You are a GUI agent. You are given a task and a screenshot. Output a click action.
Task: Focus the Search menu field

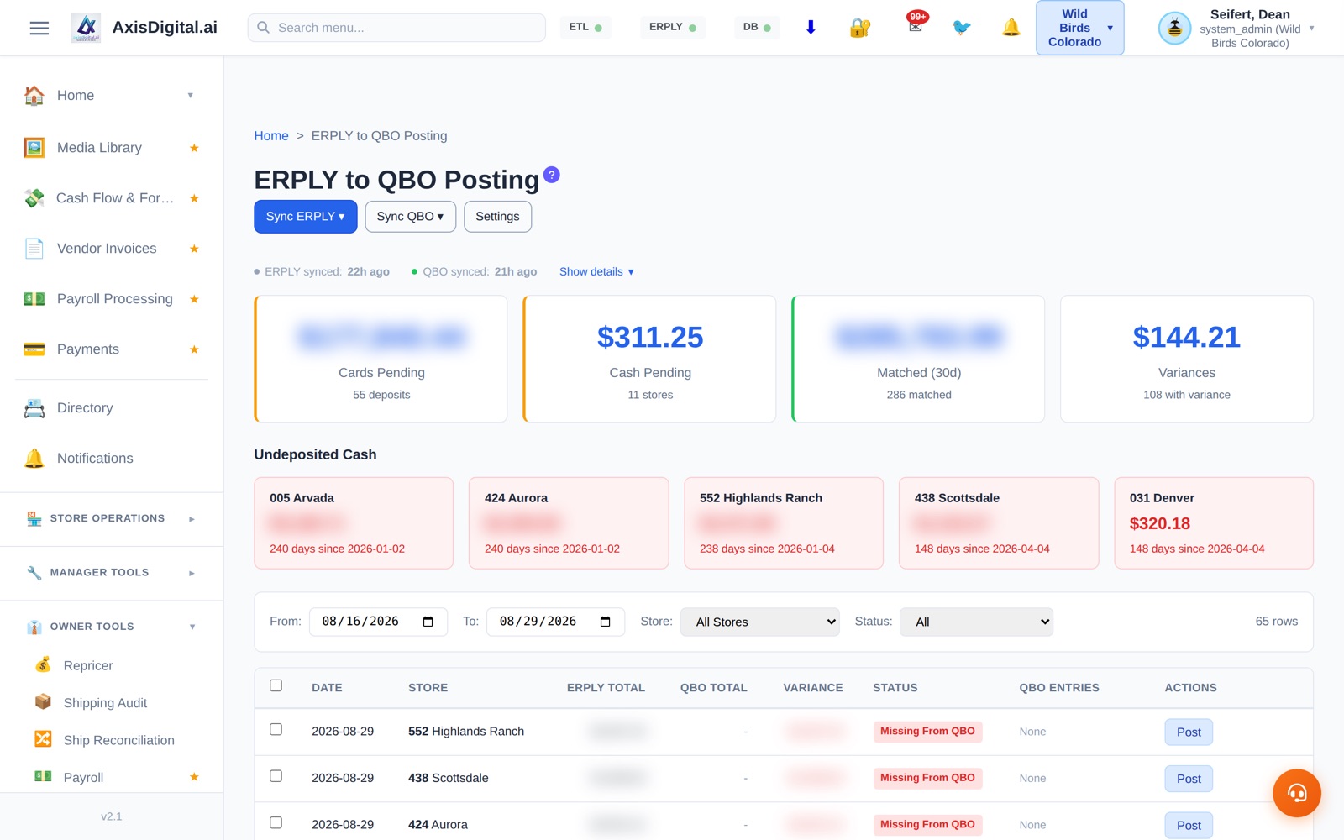click(396, 28)
